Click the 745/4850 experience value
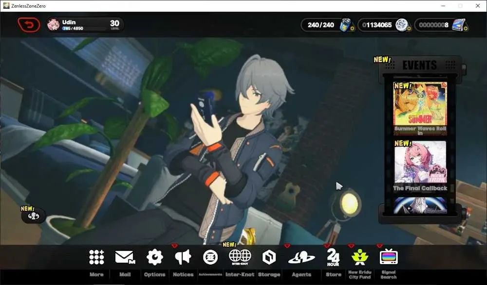 (x=73, y=29)
